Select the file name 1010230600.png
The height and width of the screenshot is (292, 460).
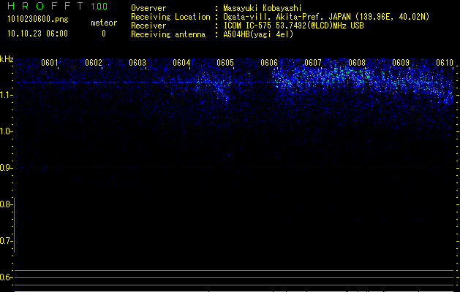tap(38, 19)
